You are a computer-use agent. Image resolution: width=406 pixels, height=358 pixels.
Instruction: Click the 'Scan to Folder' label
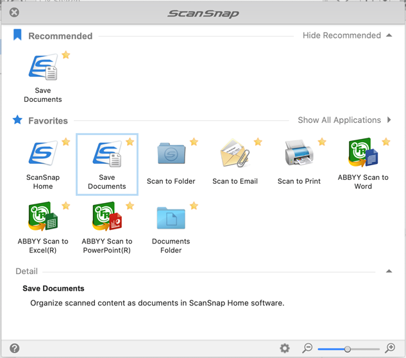tap(171, 181)
